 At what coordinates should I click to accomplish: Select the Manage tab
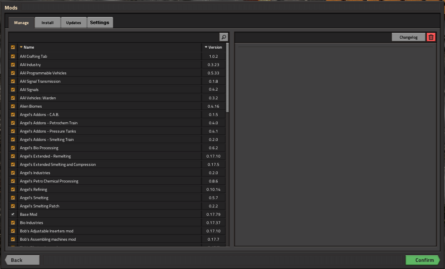pyautogui.click(x=21, y=23)
